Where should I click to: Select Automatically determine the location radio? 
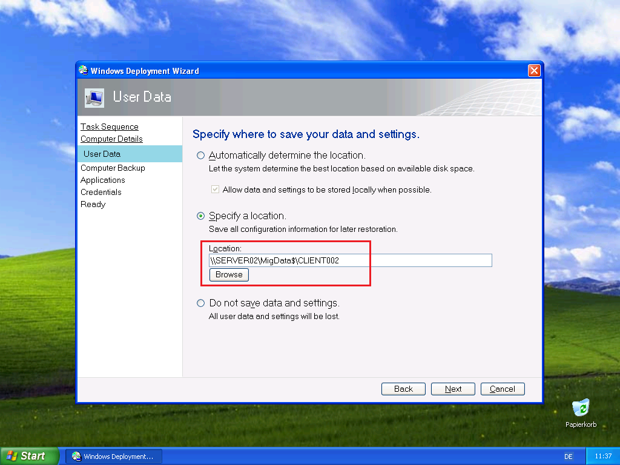tap(201, 156)
